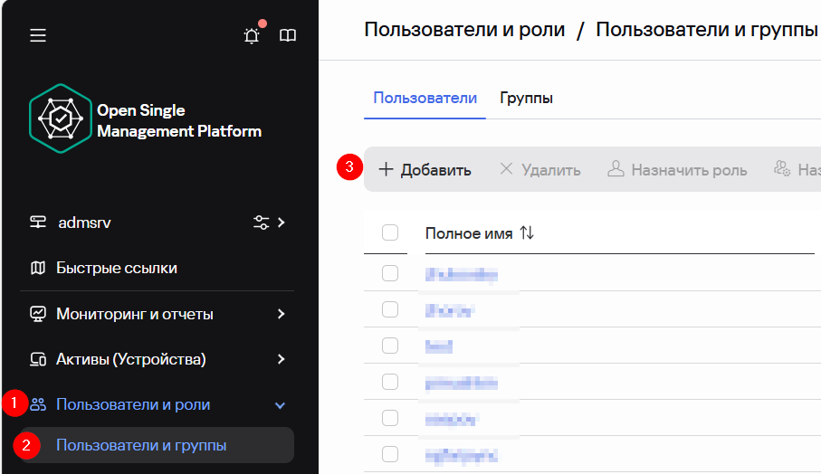Click the Добавить button
Viewport: 821px width, 474px height.
point(425,170)
